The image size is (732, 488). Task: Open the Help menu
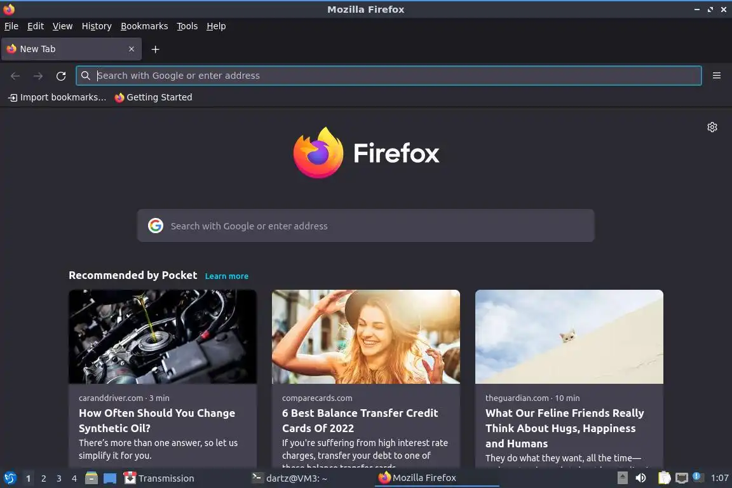click(216, 26)
